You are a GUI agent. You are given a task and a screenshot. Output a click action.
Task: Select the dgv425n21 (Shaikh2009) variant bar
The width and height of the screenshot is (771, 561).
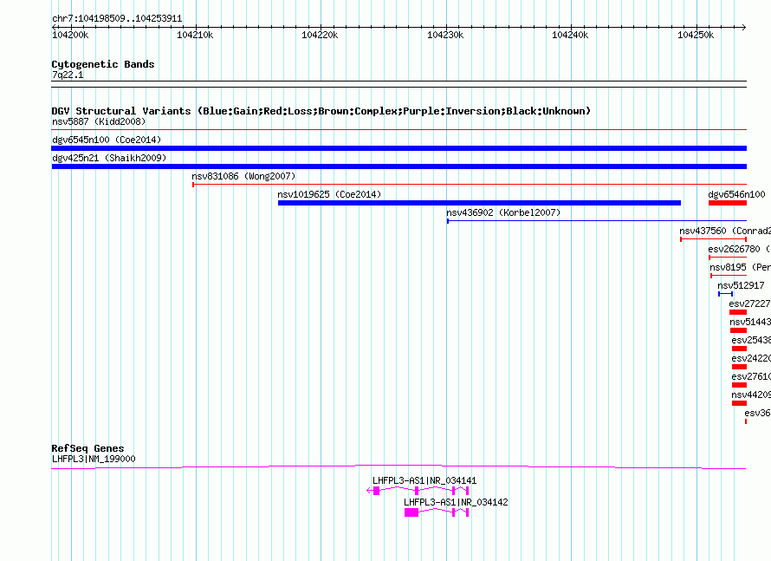(398, 166)
